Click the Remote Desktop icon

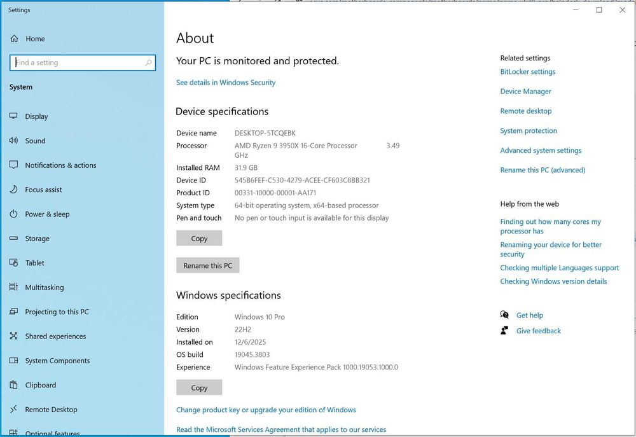pos(13,409)
